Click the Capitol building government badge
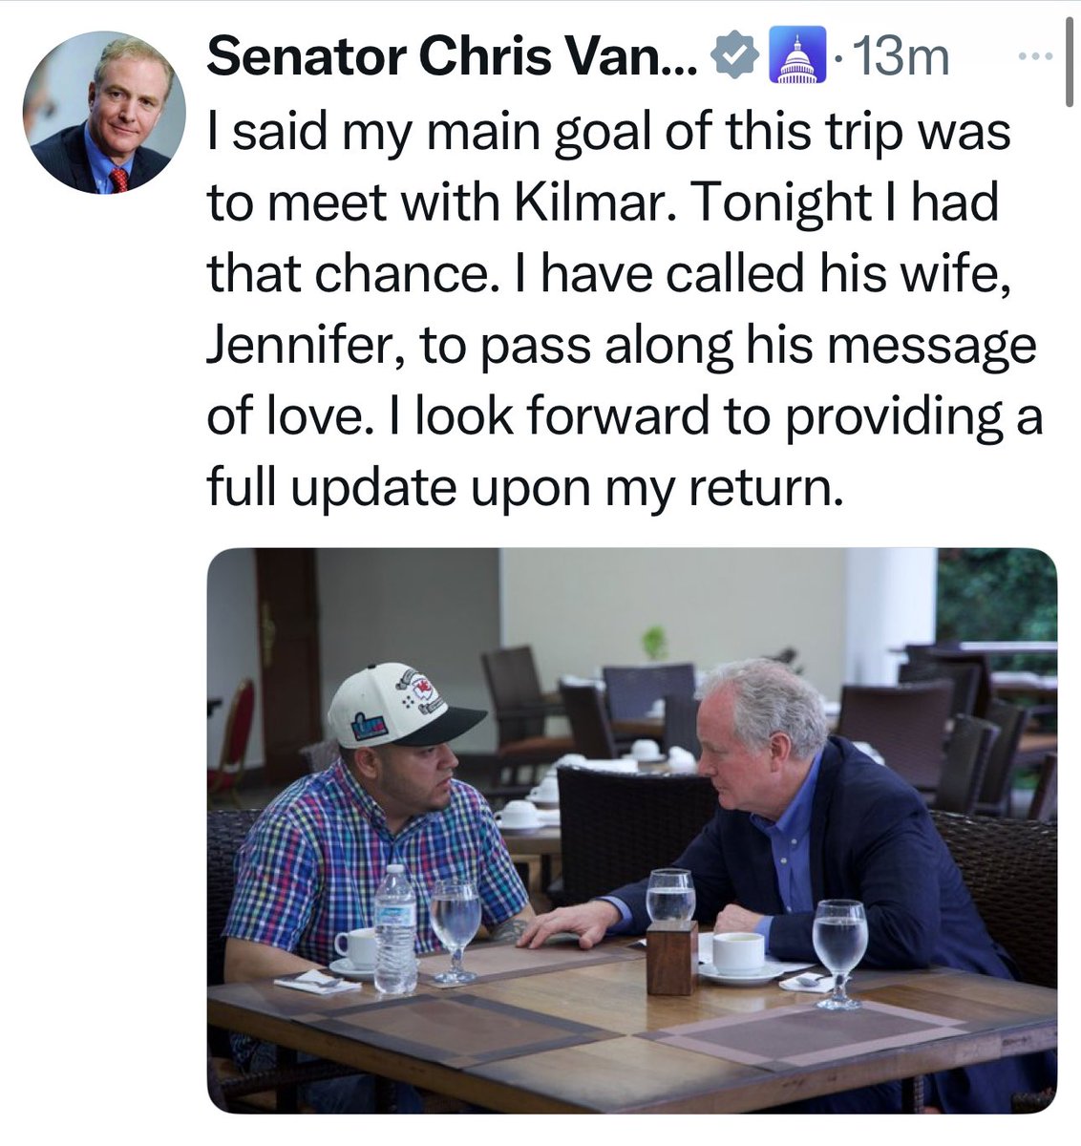Screen dimensions: 1081x1146 pos(793,59)
